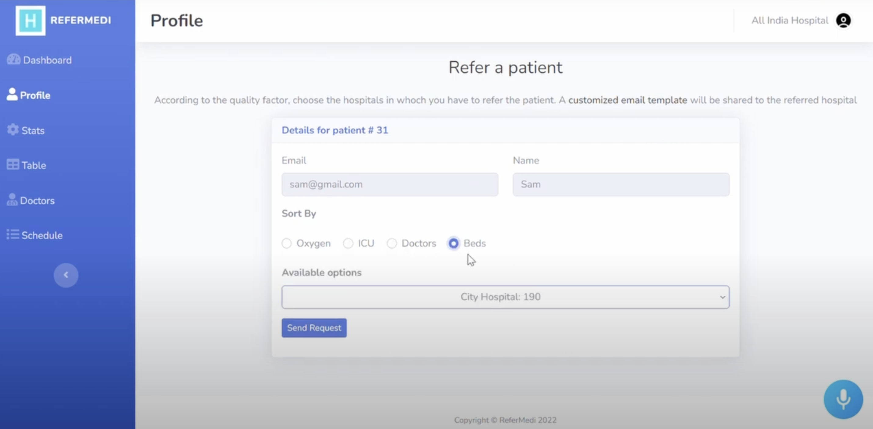
Task: Click the Doctors icon in sidebar
Action: click(12, 200)
